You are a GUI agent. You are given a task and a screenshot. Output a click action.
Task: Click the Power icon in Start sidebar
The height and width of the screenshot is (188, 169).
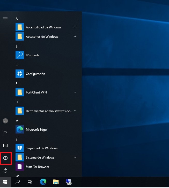coord(5,170)
